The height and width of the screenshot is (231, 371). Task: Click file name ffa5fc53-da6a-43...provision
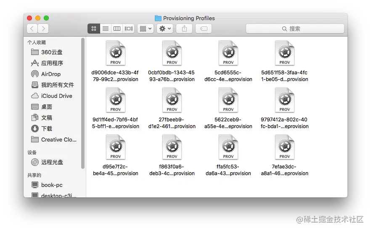click(x=228, y=170)
